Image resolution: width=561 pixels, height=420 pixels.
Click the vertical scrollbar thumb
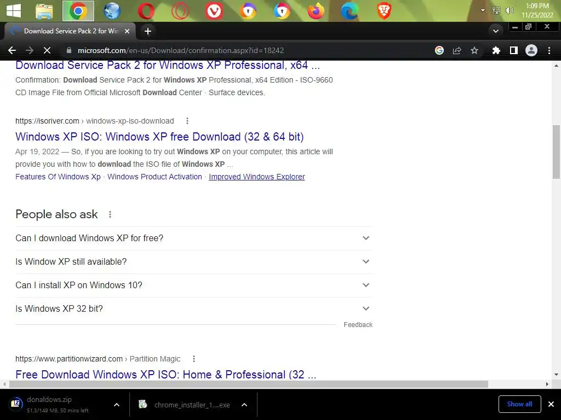pos(556,152)
